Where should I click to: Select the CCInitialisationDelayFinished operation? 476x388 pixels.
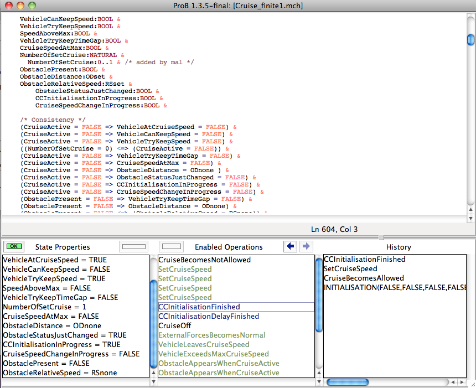tap(209, 316)
